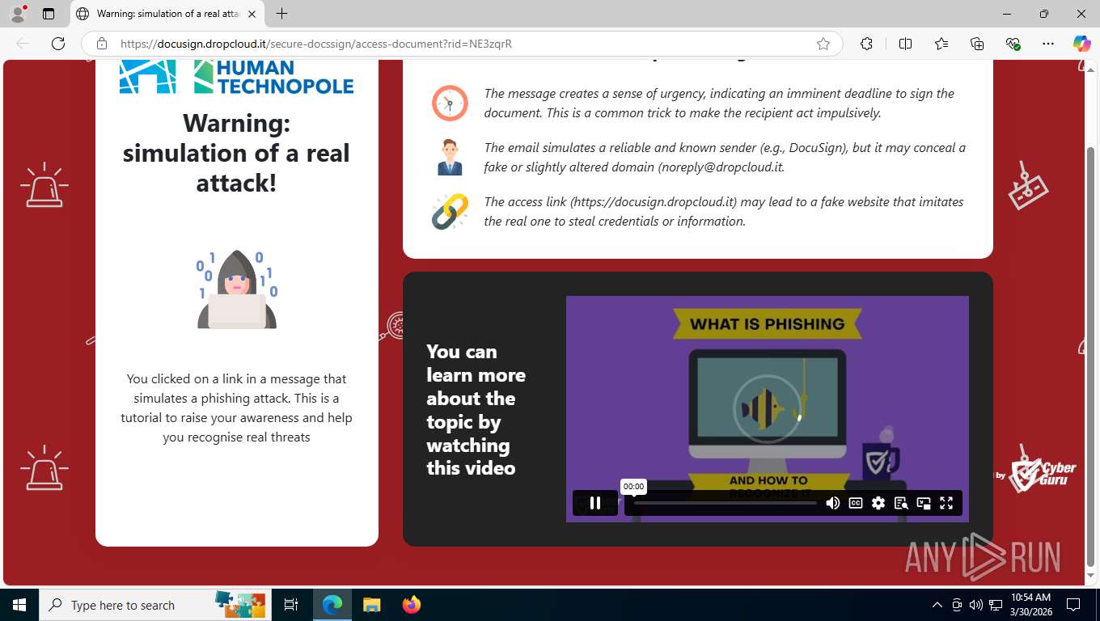
Task: Toggle closed captions on video
Action: click(x=856, y=503)
